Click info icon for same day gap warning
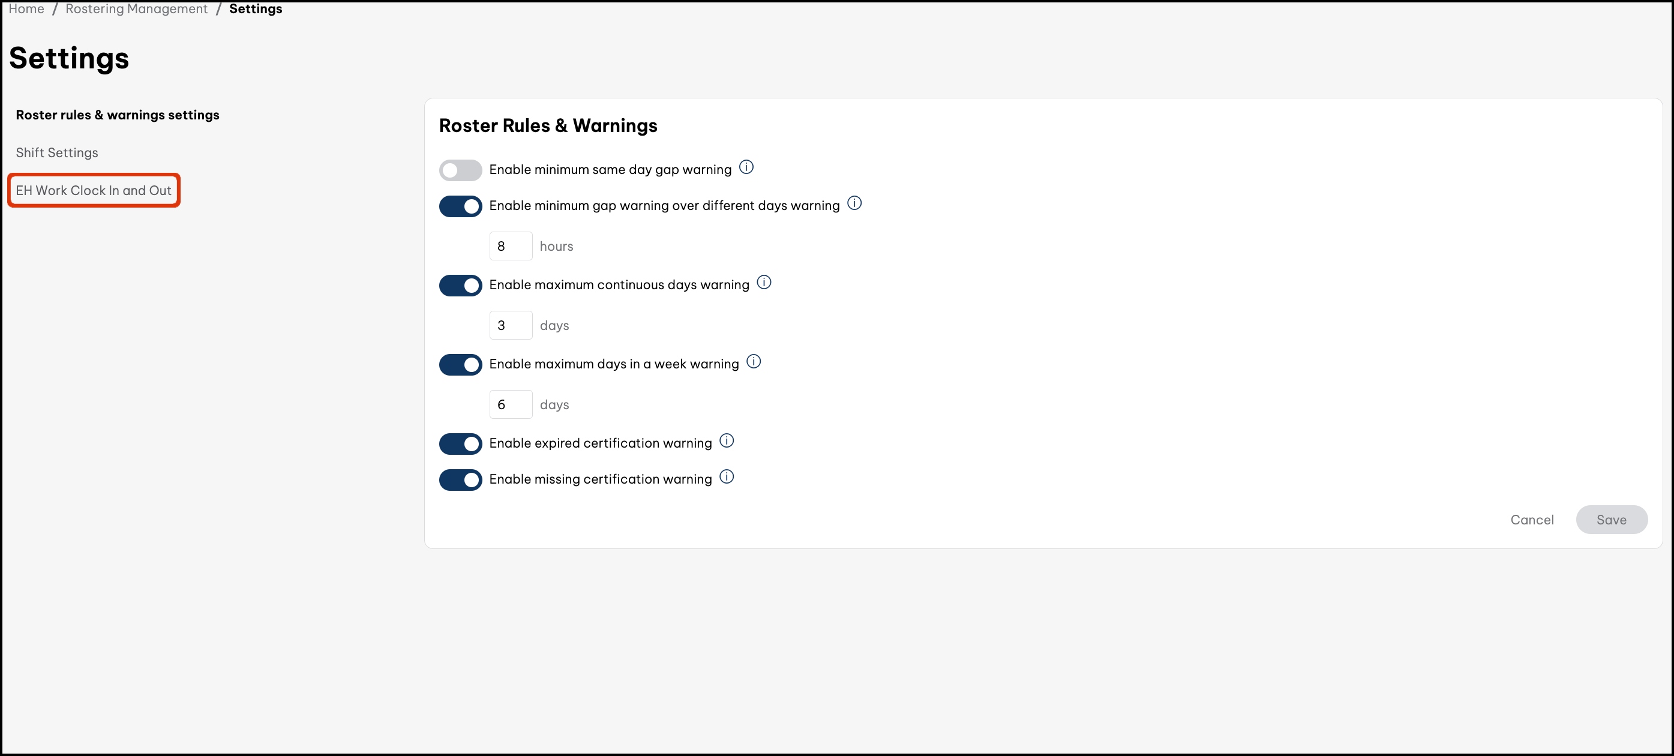Viewport: 1674px width, 756px height. click(746, 168)
